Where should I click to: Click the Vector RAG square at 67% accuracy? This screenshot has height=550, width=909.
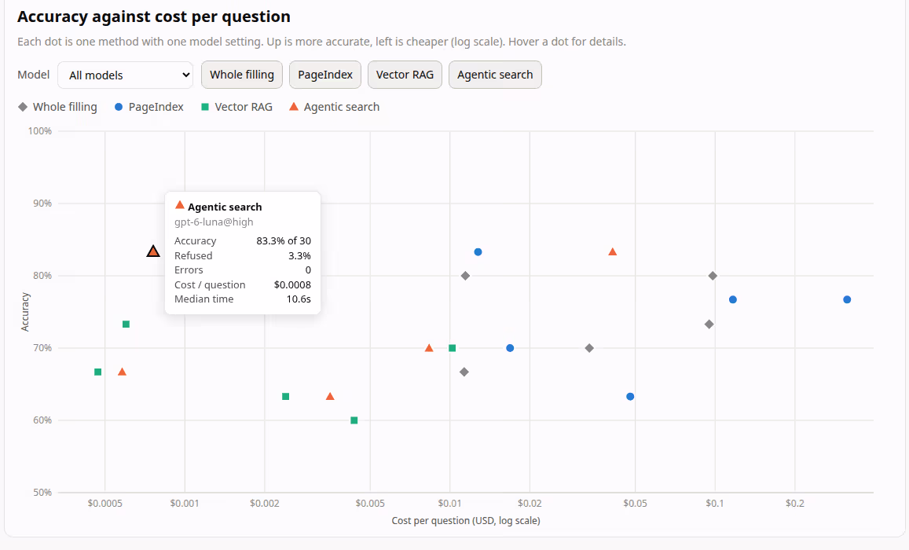[x=98, y=372]
